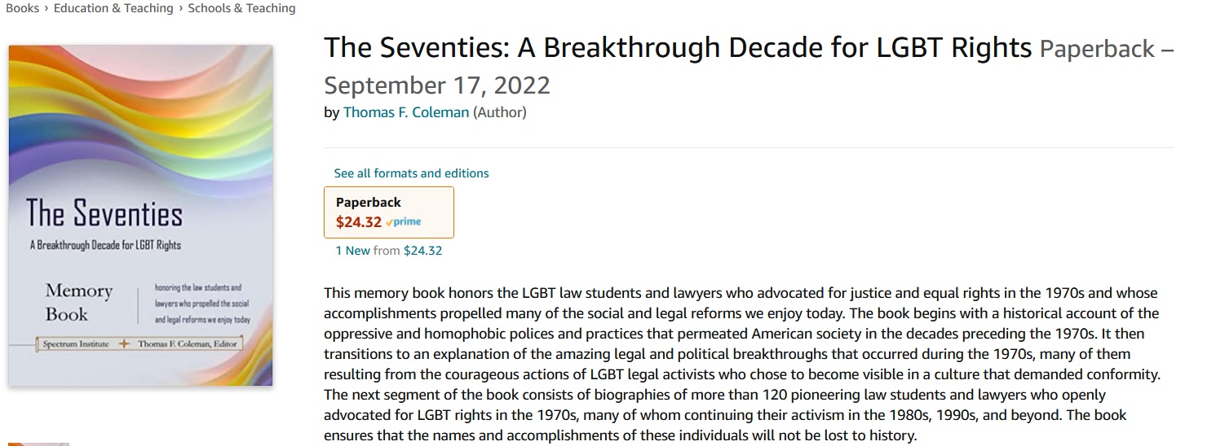1216x446 pixels.
Task: Click the star ornament on the cover footer
Action: (x=124, y=344)
